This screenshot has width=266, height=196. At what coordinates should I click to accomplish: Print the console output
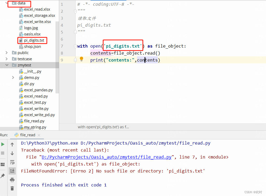(12, 179)
